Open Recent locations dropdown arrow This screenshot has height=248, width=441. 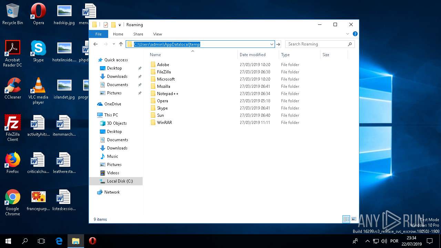[113, 44]
